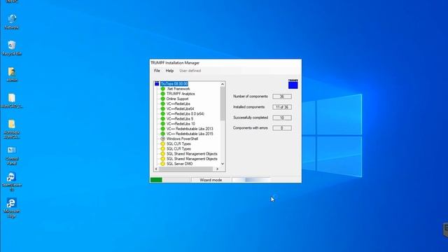Open the Network desktop icon
Viewport: 448px width, 252px height.
pos(12,22)
